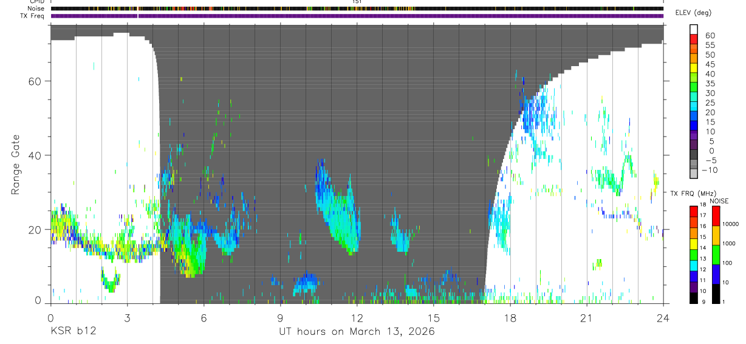Click the purple TX Freq strip above the plot

tap(357, 16)
